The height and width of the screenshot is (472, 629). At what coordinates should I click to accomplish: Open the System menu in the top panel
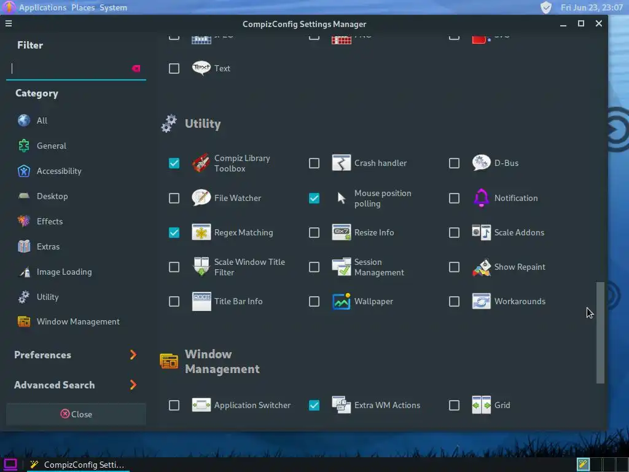coord(113,7)
